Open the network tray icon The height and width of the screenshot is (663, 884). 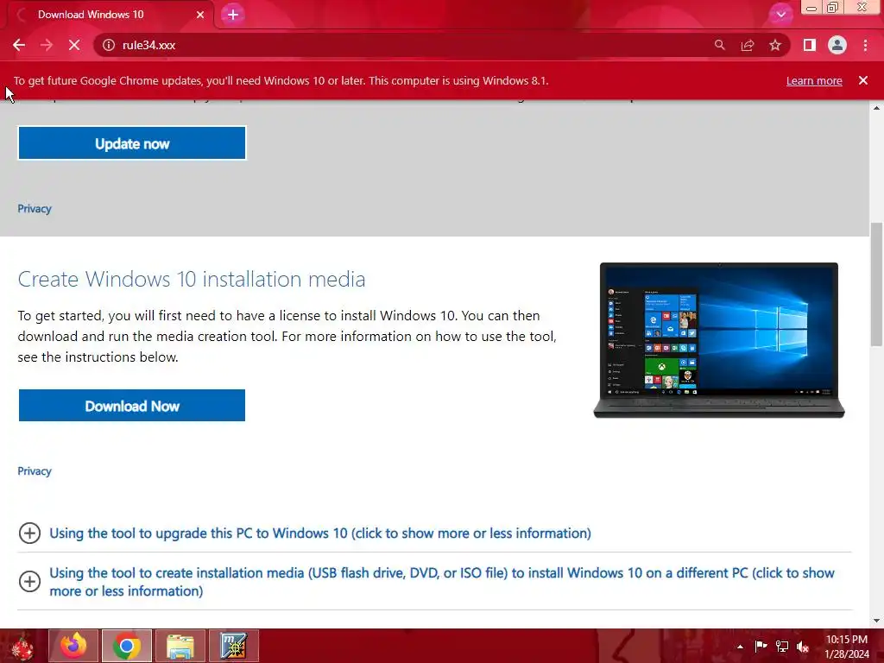pyautogui.click(x=782, y=647)
